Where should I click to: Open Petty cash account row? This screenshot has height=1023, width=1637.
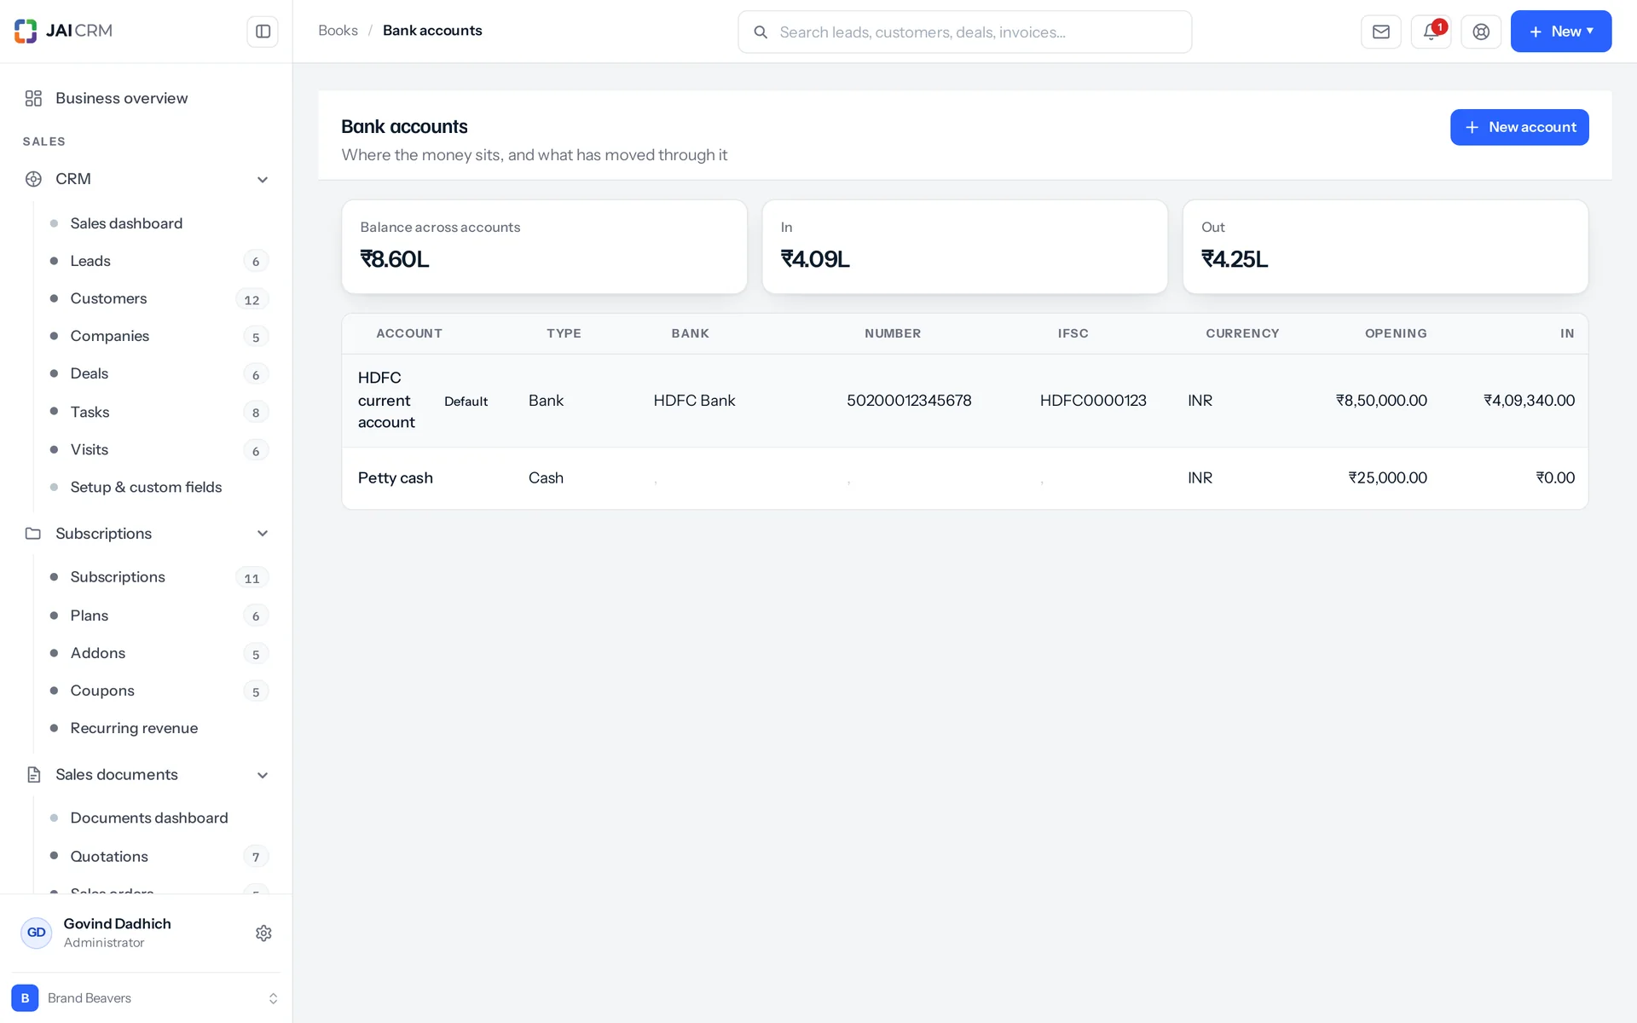click(964, 478)
